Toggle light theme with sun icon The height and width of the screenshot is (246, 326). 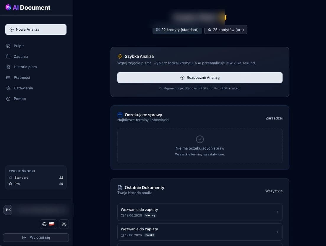(x=64, y=224)
